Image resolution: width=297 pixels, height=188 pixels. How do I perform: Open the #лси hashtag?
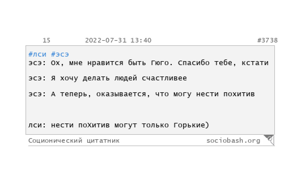click(x=37, y=54)
